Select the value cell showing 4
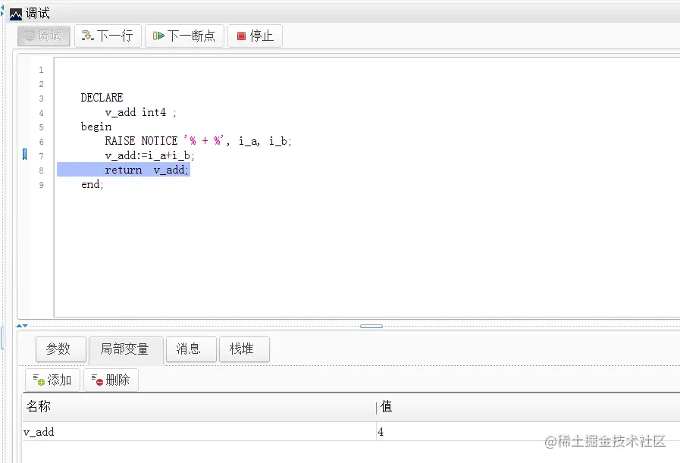This screenshot has width=680, height=463. coord(528,432)
